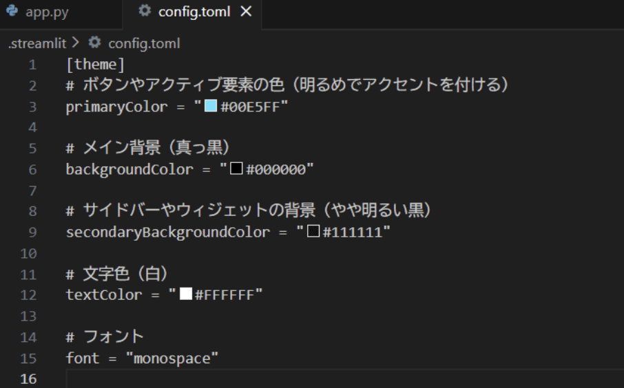Open the .streamlit breadcrumb folder
This screenshot has width=624, height=388.
(x=37, y=43)
